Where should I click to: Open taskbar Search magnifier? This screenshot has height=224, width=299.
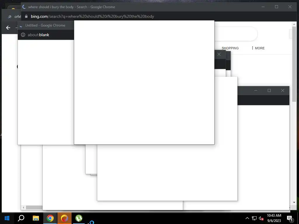coord(21,218)
